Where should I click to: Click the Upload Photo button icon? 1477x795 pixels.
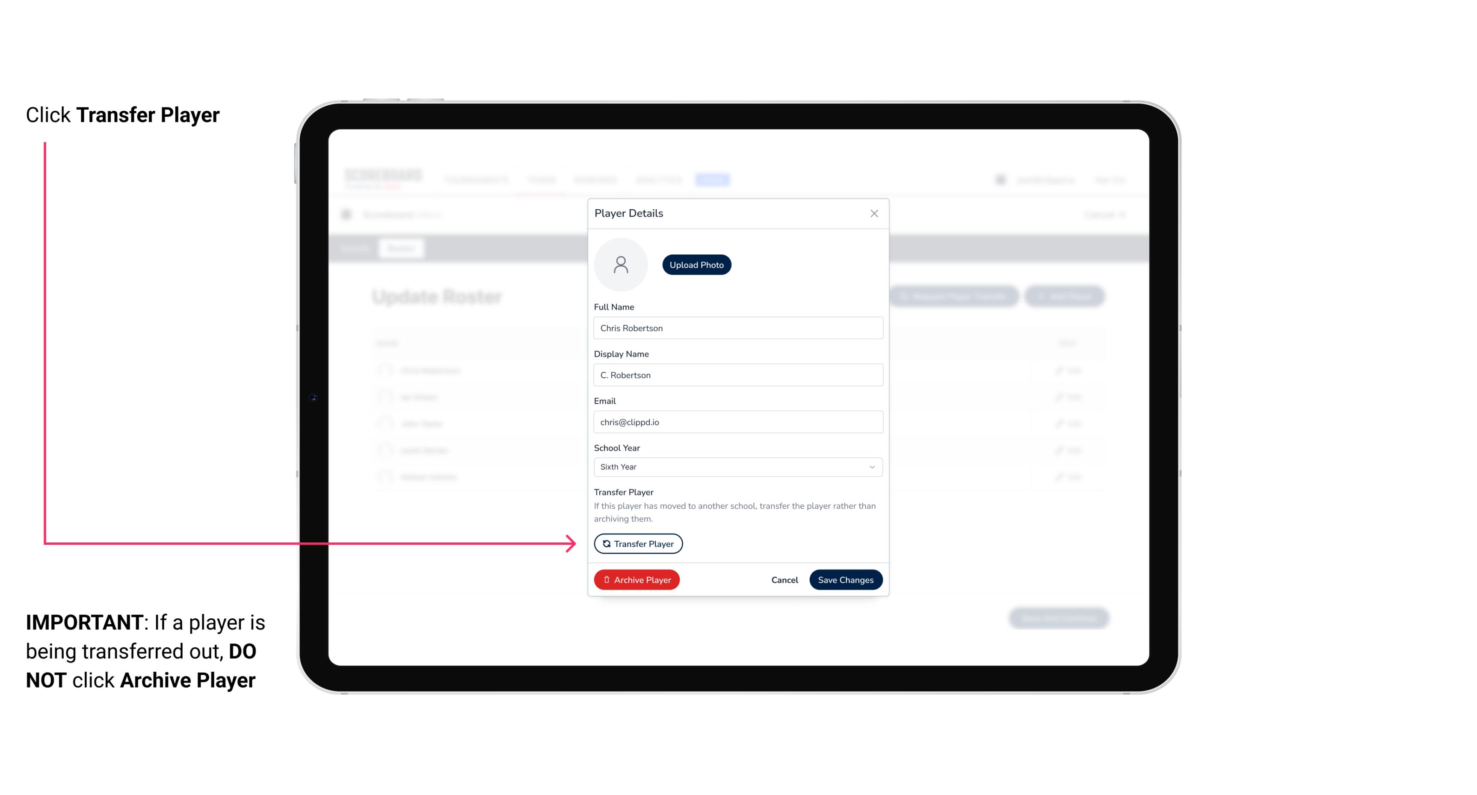point(697,264)
